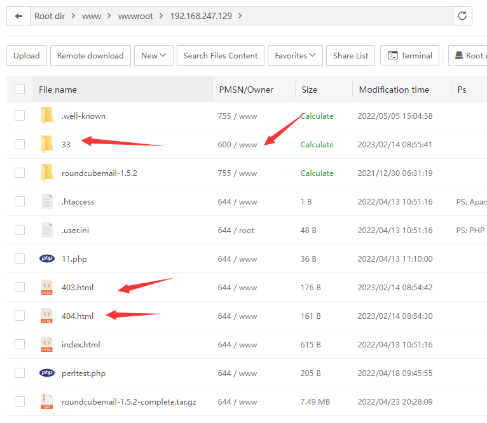Click the PMSN/Owner column header
Screen dimensions: 487x423
click(246, 90)
